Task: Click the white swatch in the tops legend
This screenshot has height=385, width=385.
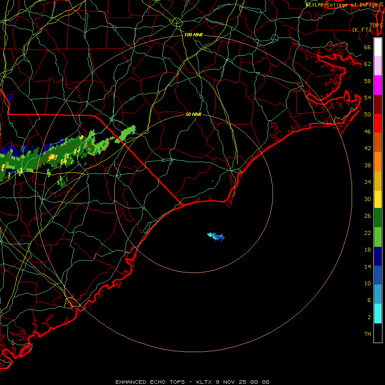Action: pos(378,47)
